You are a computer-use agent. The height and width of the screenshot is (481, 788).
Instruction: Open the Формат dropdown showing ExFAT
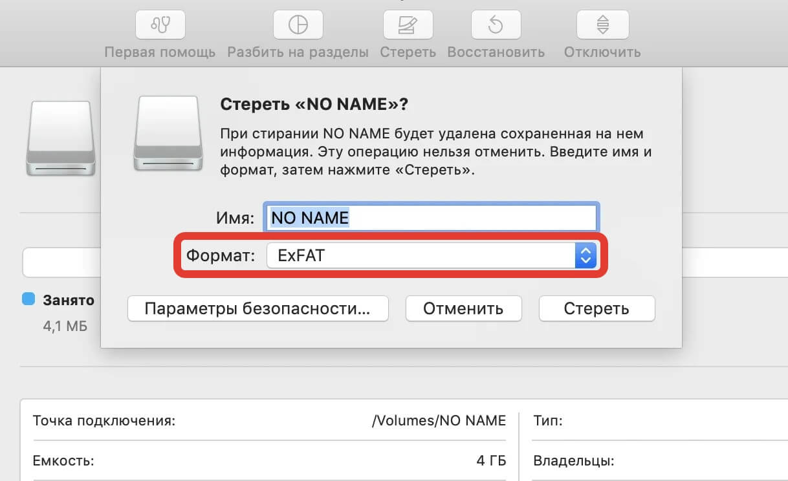(x=421, y=256)
